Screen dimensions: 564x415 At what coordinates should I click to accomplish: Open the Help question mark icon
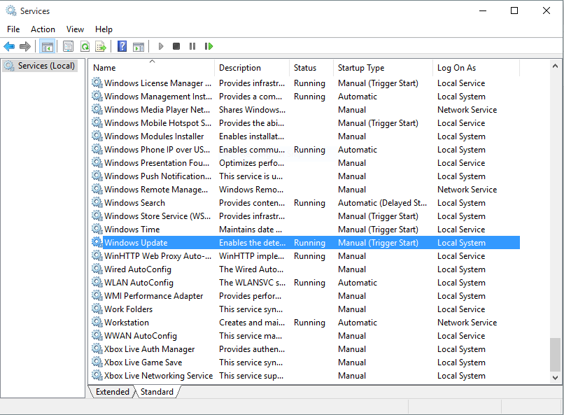[x=122, y=46]
